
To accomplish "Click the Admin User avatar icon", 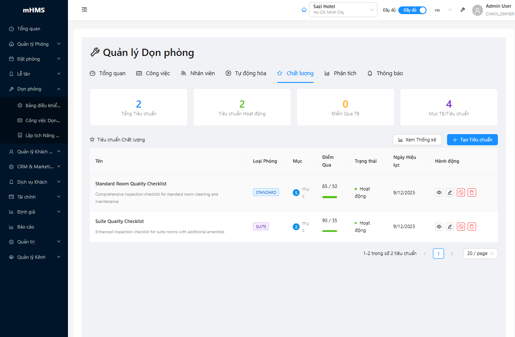I will pos(477,10).
